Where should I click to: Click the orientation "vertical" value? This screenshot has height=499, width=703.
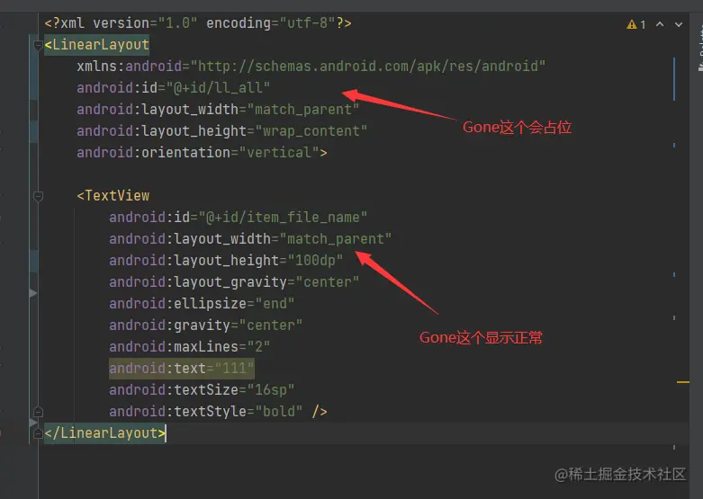pos(279,152)
